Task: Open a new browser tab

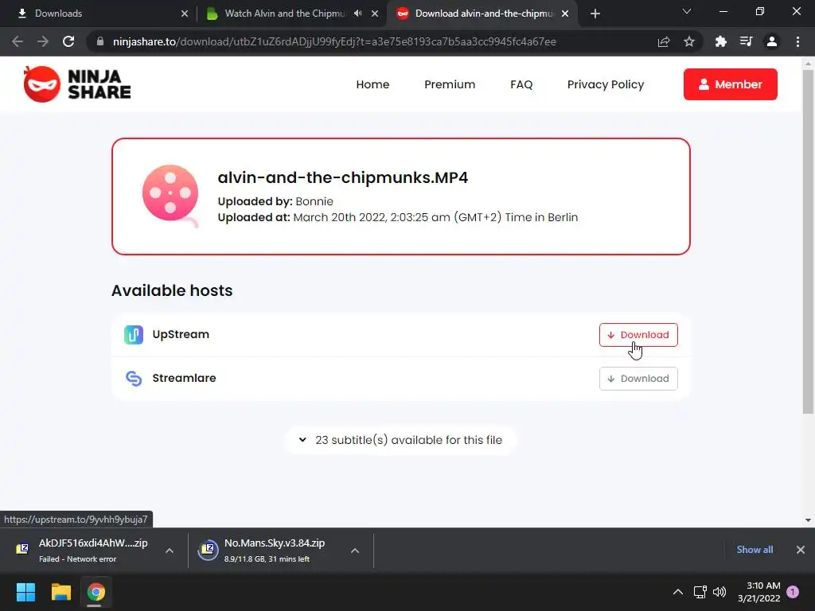Action: click(595, 14)
